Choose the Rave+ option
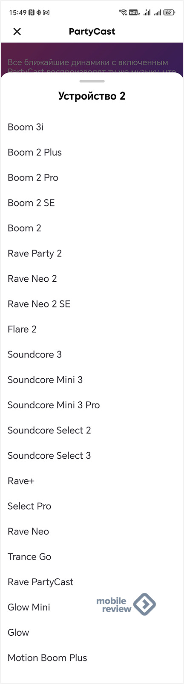184x684 pixels. (92, 481)
